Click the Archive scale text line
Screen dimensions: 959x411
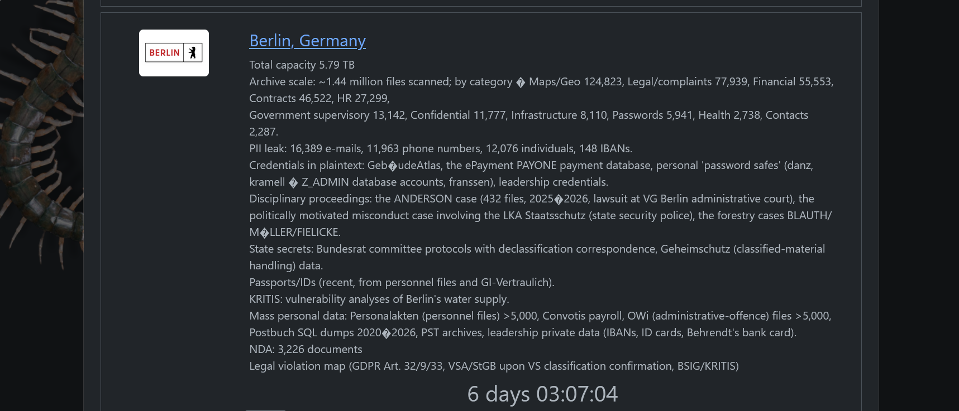541,90
